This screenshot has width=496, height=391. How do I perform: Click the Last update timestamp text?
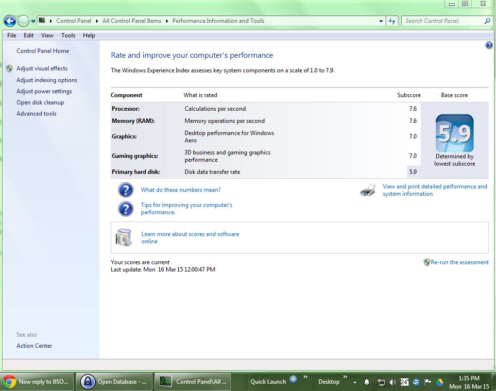click(163, 270)
